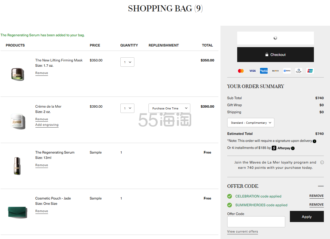Click the Visa payment icon

(252, 71)
